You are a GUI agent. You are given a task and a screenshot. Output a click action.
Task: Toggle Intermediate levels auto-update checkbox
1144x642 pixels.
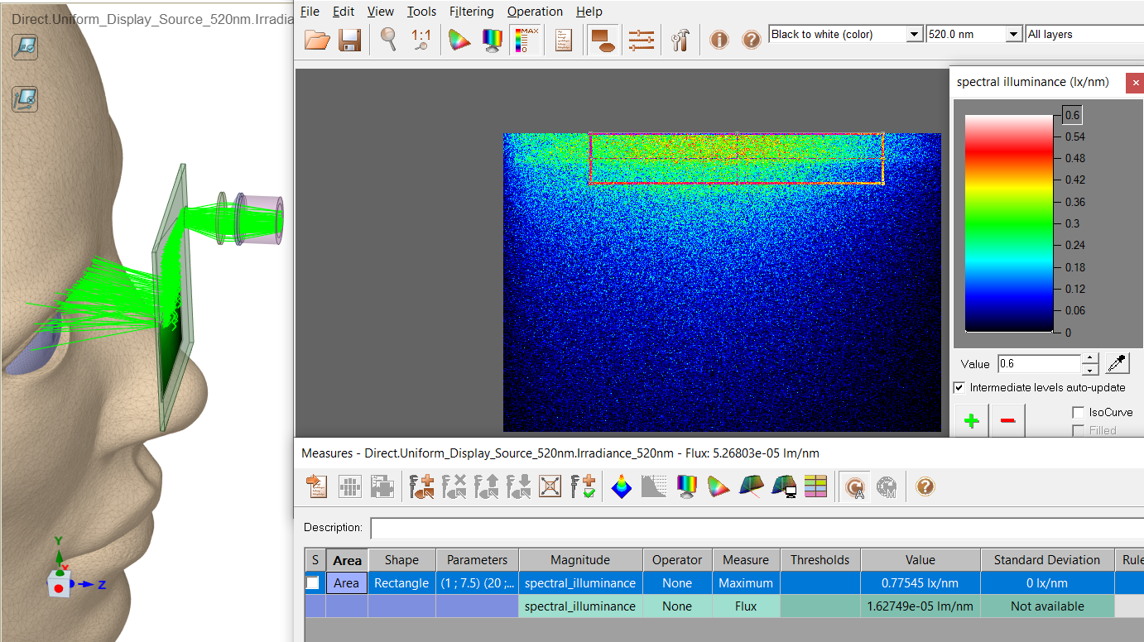coord(959,387)
